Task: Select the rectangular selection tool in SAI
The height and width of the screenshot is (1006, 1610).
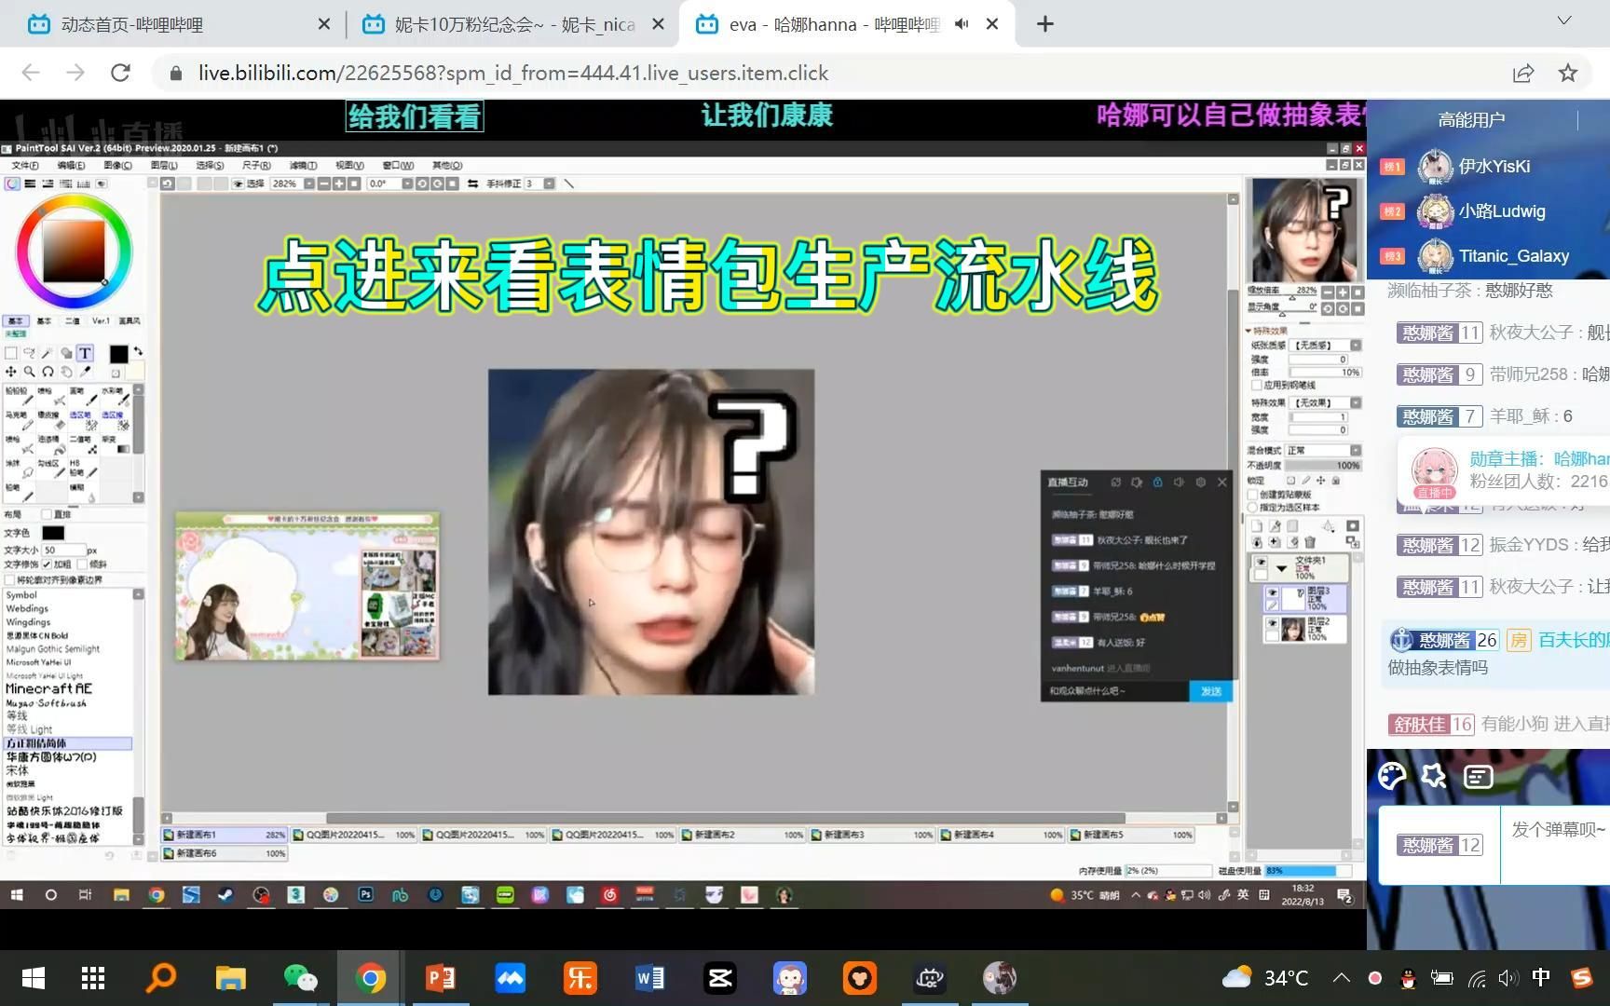Action: [x=11, y=353]
